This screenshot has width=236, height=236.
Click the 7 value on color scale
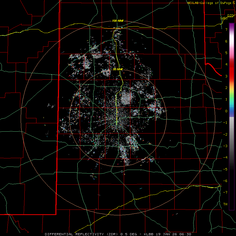(x=226, y=29)
